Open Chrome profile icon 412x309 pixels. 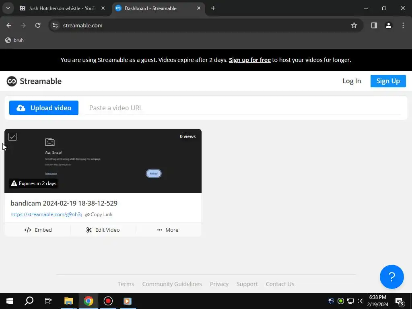point(389,25)
